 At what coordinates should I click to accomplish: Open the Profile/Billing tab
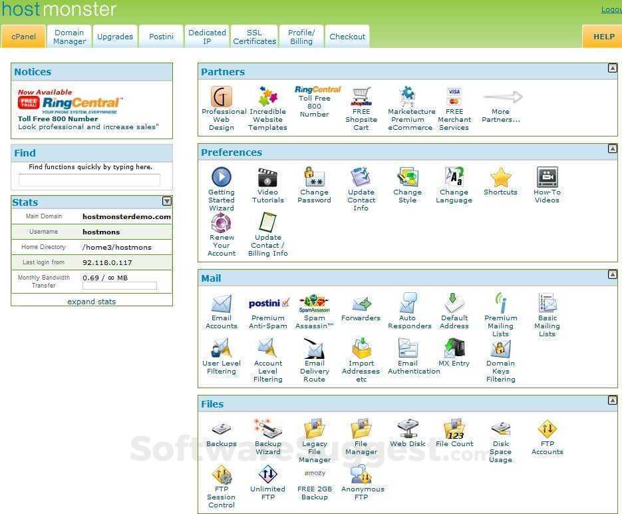click(301, 37)
